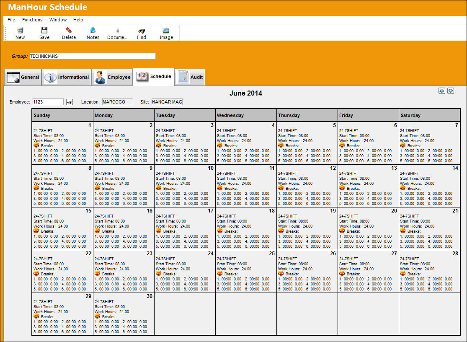Click the Saturday column header
Image resolution: width=467 pixels, height=342 pixels.
(429, 115)
